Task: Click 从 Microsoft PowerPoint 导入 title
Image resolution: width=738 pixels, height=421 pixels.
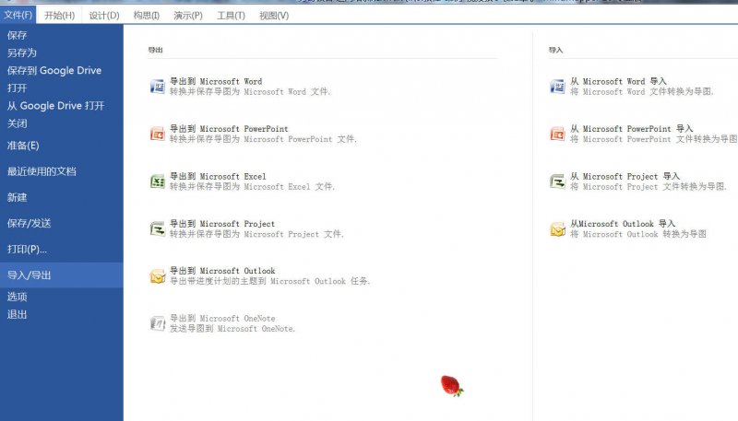Action: point(632,129)
